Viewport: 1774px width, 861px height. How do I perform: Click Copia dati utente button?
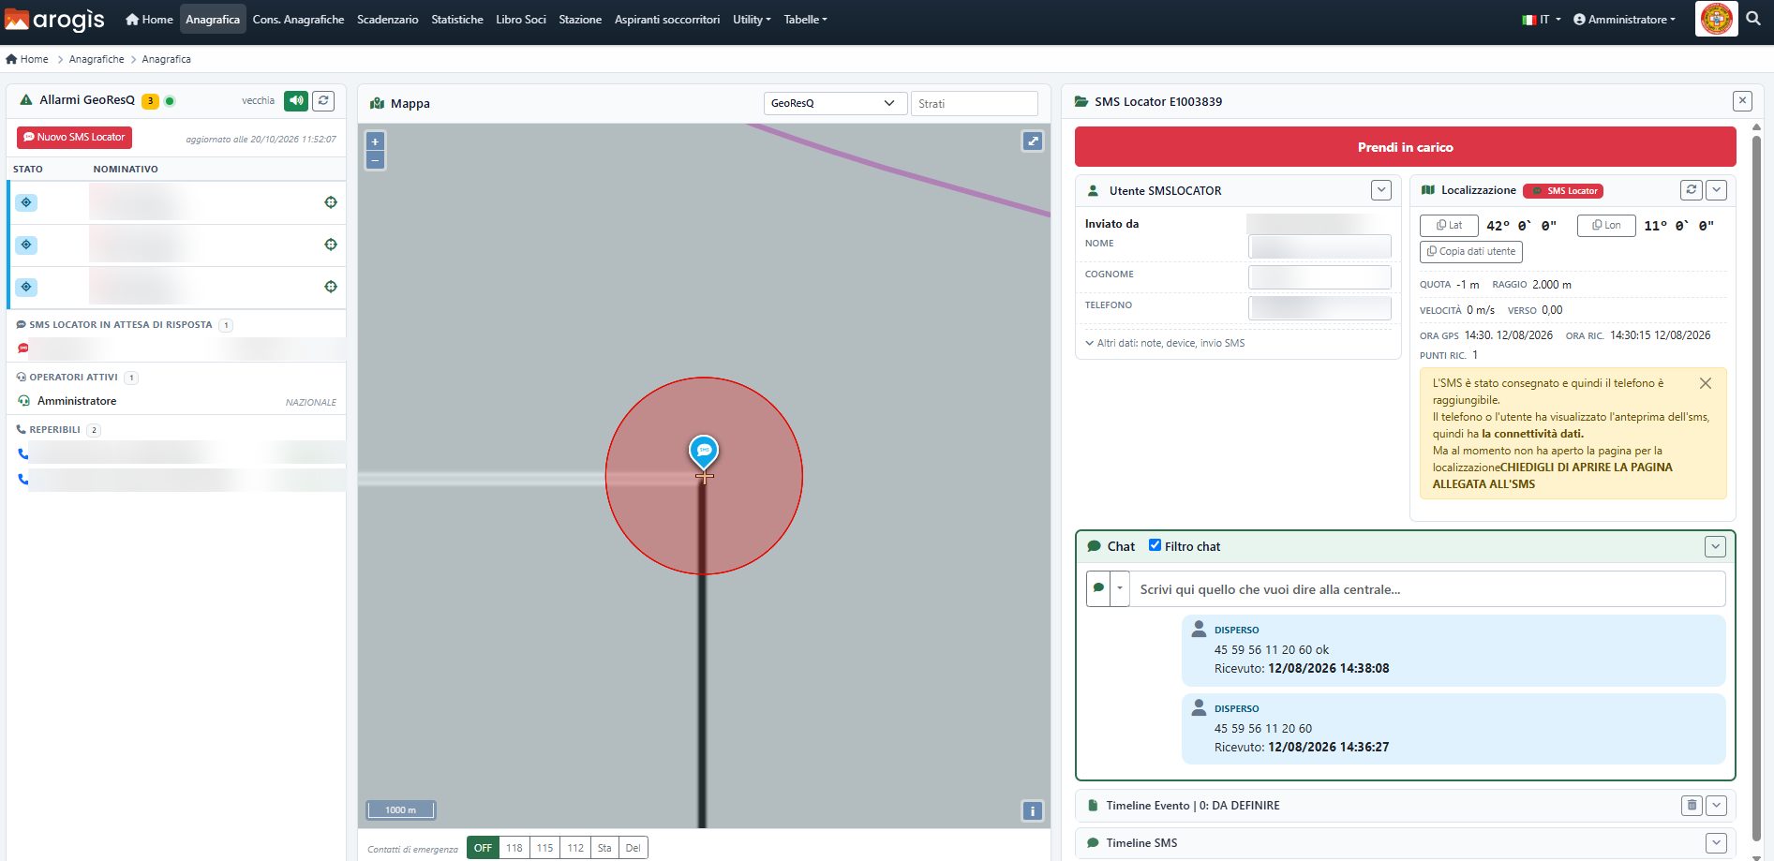[1471, 251]
